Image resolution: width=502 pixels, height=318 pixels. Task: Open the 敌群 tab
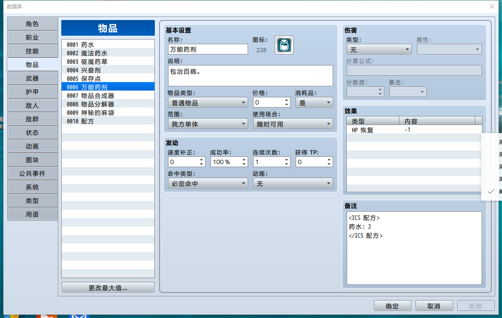(32, 119)
